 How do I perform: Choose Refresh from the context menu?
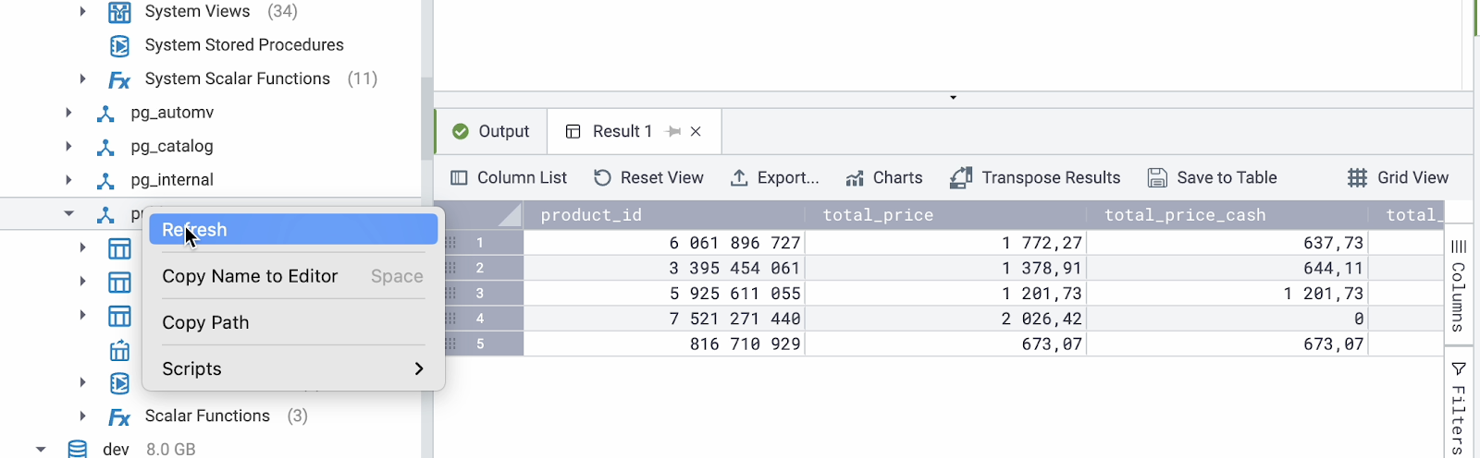[x=292, y=230]
